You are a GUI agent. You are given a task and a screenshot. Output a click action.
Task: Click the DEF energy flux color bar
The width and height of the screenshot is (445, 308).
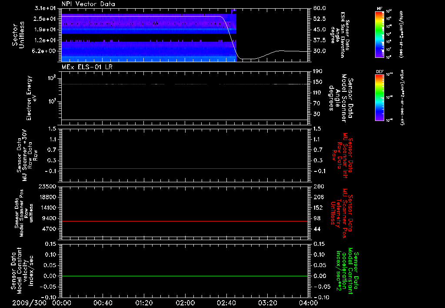coord(379,97)
